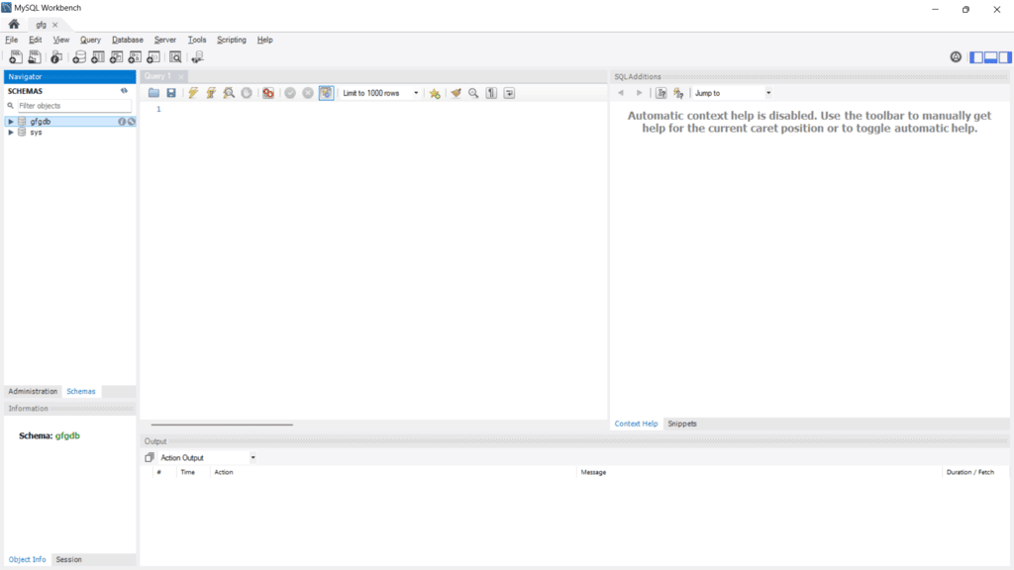The height and width of the screenshot is (570, 1014).
Task: Toggle continue-on-error execution icon
Action: [267, 93]
